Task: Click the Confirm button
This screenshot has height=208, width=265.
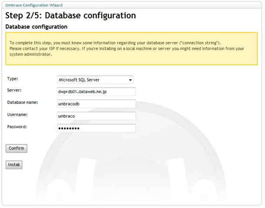Action: tap(17, 148)
